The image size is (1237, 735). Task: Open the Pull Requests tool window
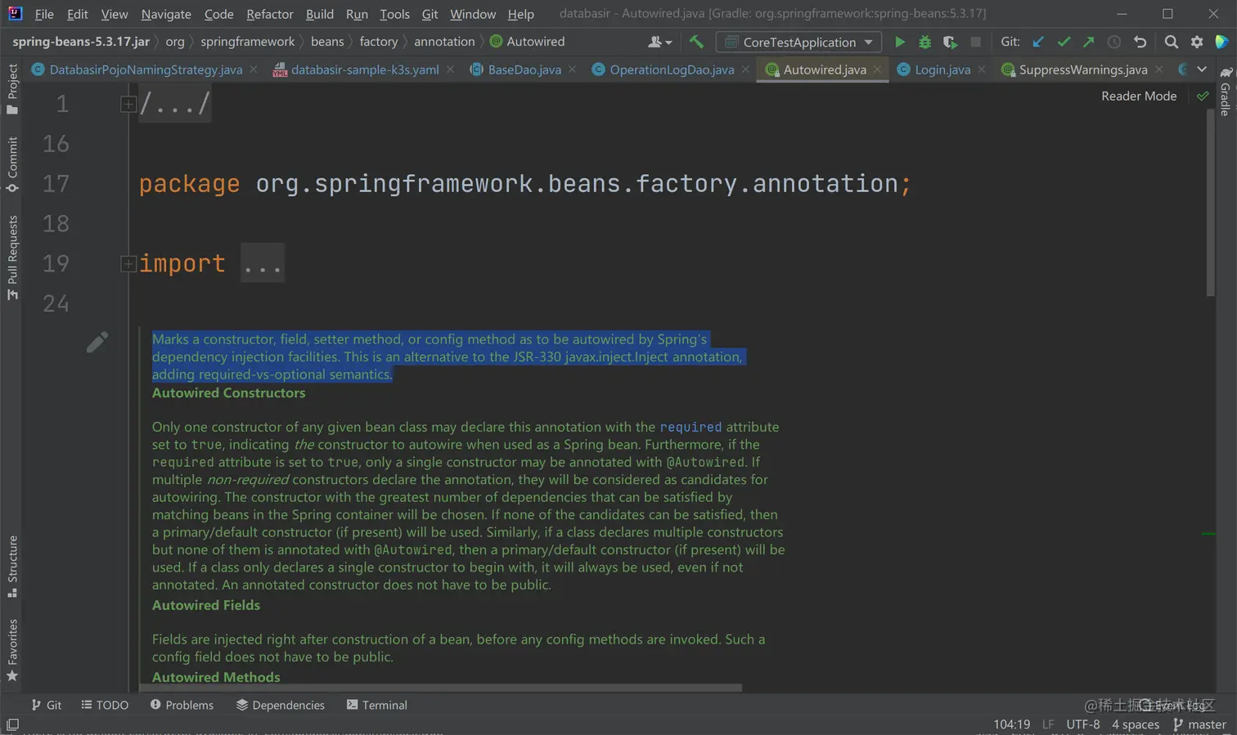coord(12,258)
